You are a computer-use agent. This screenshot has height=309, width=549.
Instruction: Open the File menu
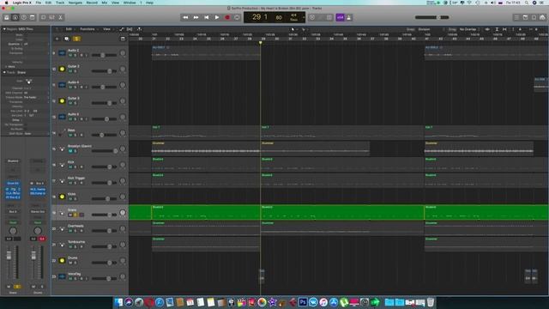click(x=39, y=3)
